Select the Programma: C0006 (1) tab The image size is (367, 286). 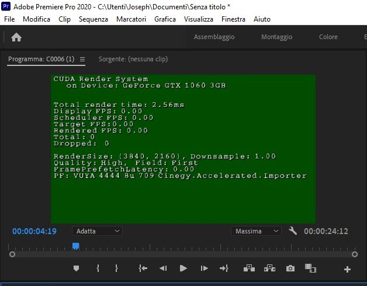coord(41,59)
